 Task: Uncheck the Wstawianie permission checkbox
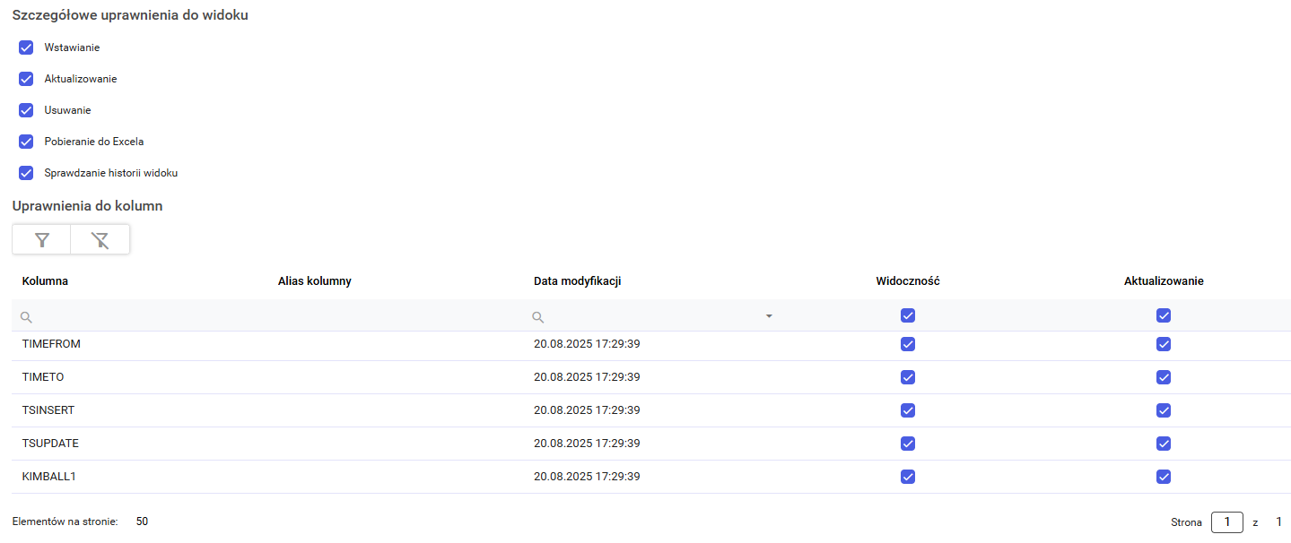(x=26, y=47)
